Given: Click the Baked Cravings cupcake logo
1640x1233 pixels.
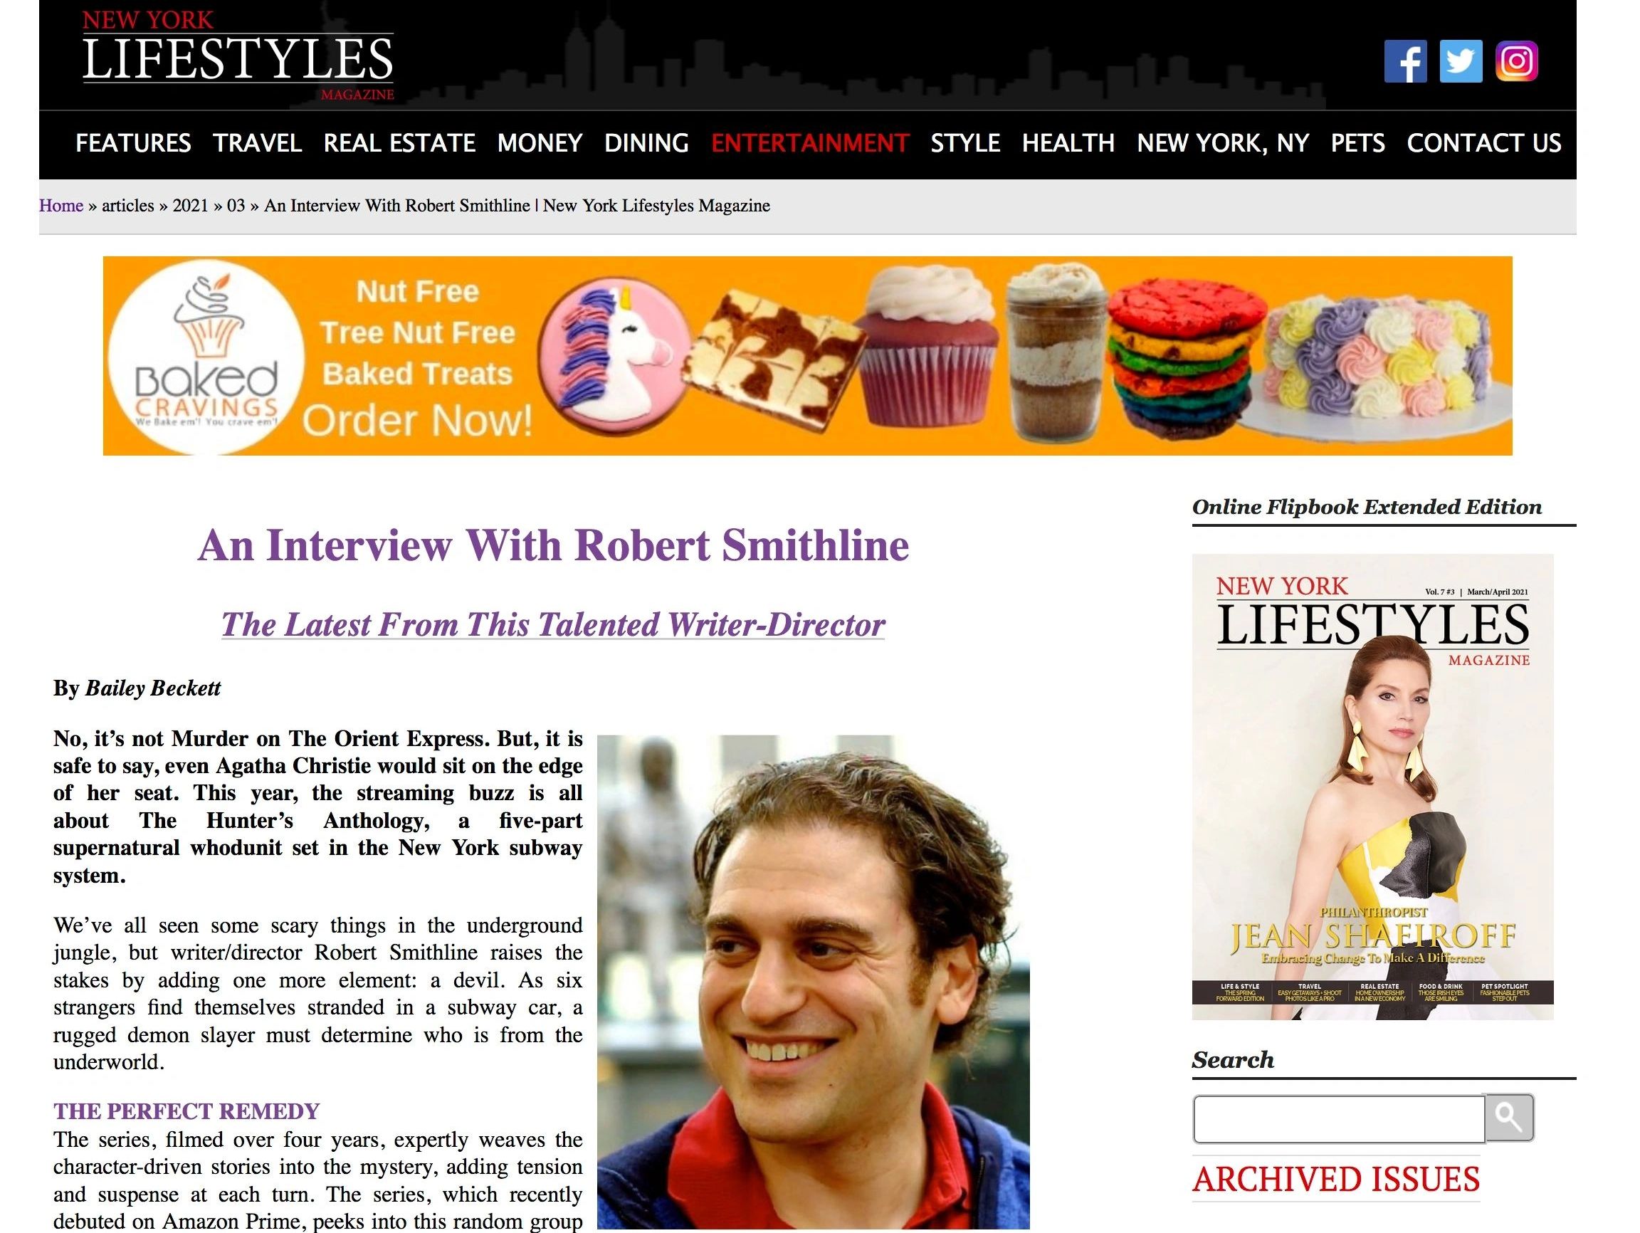Looking at the screenshot, I should tap(206, 356).
